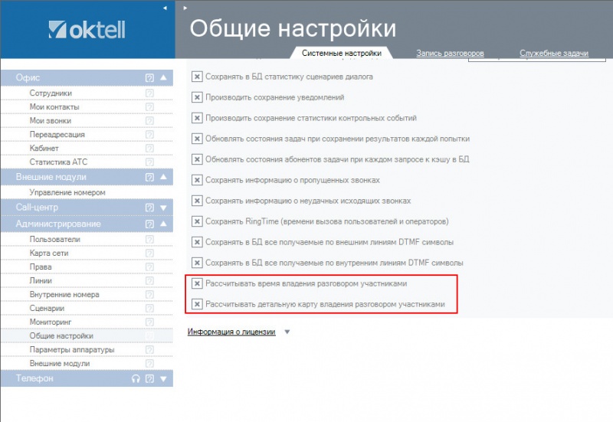The image size is (613, 422).
Task: Open Статистика АТС item
Action: (x=59, y=162)
